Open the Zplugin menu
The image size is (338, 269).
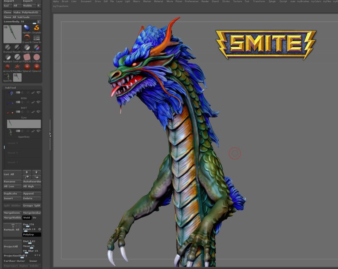point(272,1)
